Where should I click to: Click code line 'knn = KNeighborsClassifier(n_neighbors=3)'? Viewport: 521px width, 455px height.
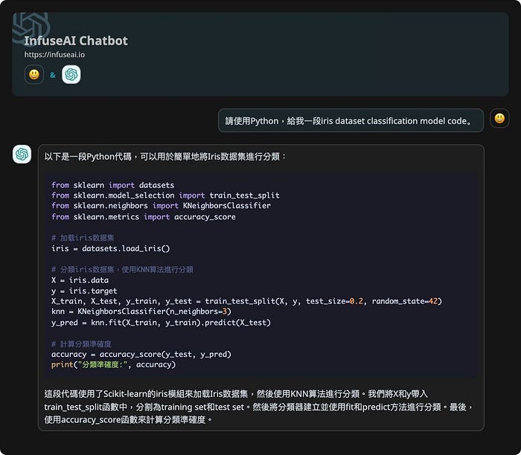point(141,312)
